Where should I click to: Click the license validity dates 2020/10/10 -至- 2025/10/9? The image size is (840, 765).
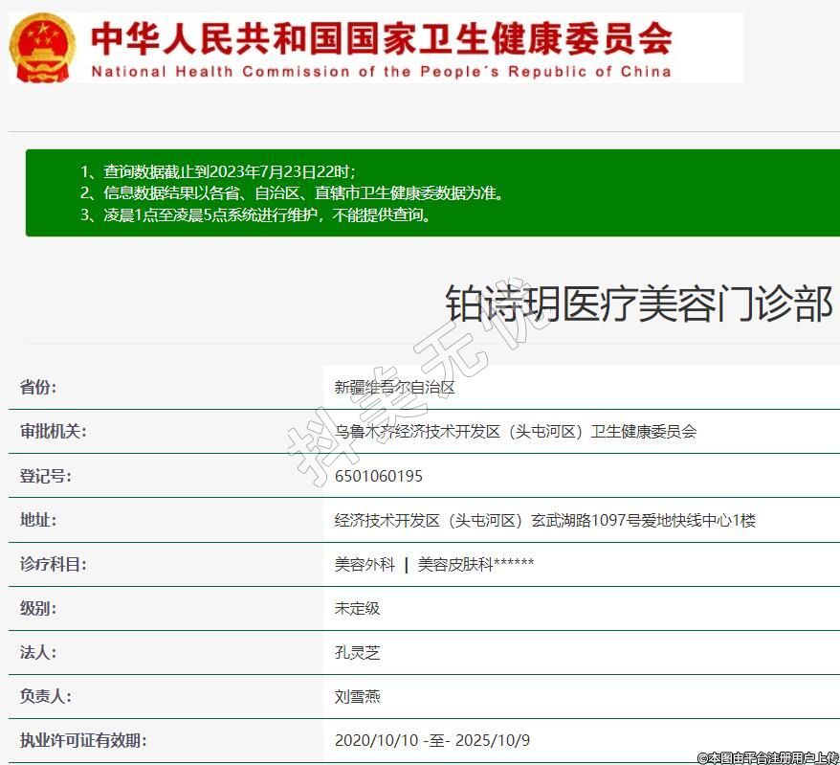point(431,740)
